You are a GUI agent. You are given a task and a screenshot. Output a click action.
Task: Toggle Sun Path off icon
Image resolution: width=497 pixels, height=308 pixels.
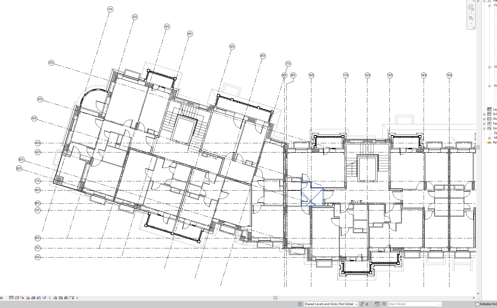[22, 298]
